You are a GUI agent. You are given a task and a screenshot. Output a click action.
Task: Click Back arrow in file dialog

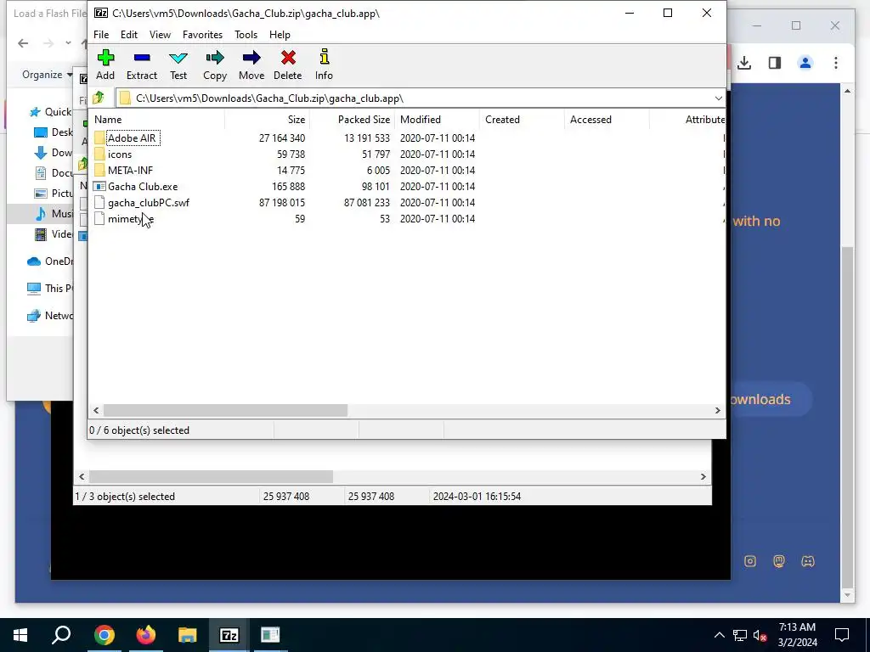(23, 42)
